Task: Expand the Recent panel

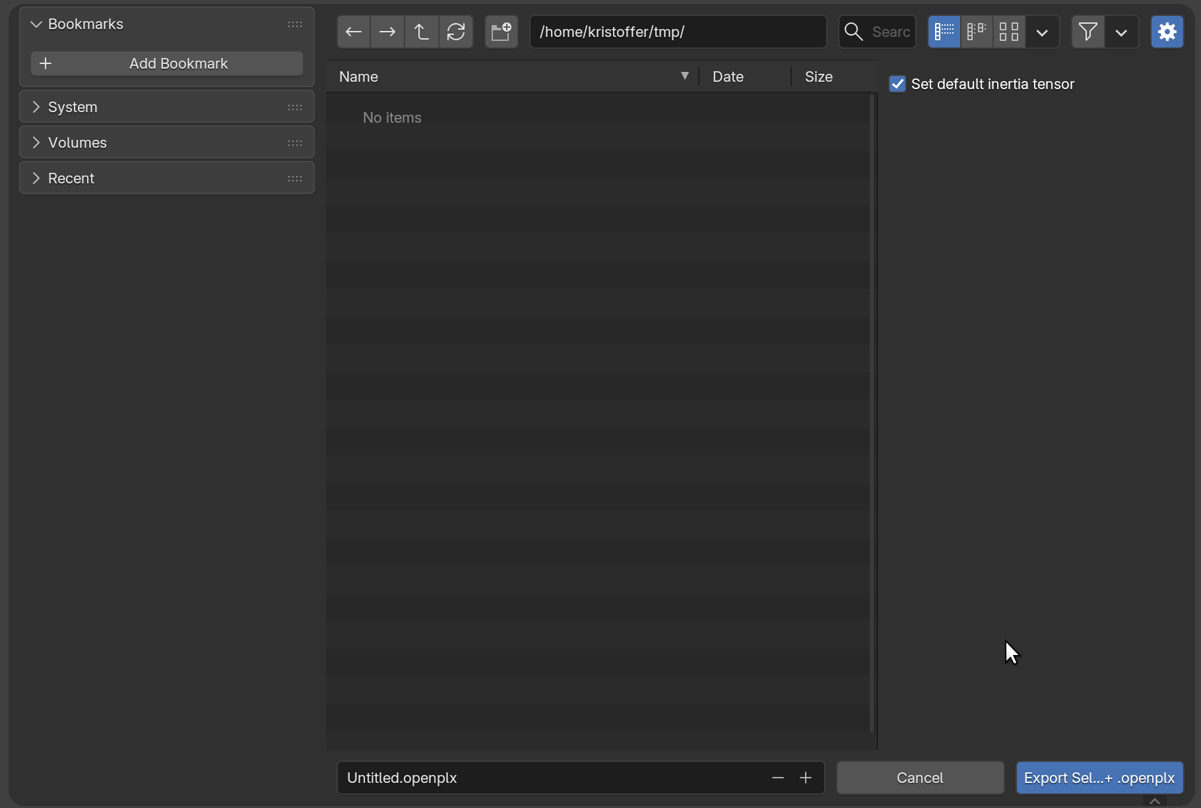Action: point(36,178)
